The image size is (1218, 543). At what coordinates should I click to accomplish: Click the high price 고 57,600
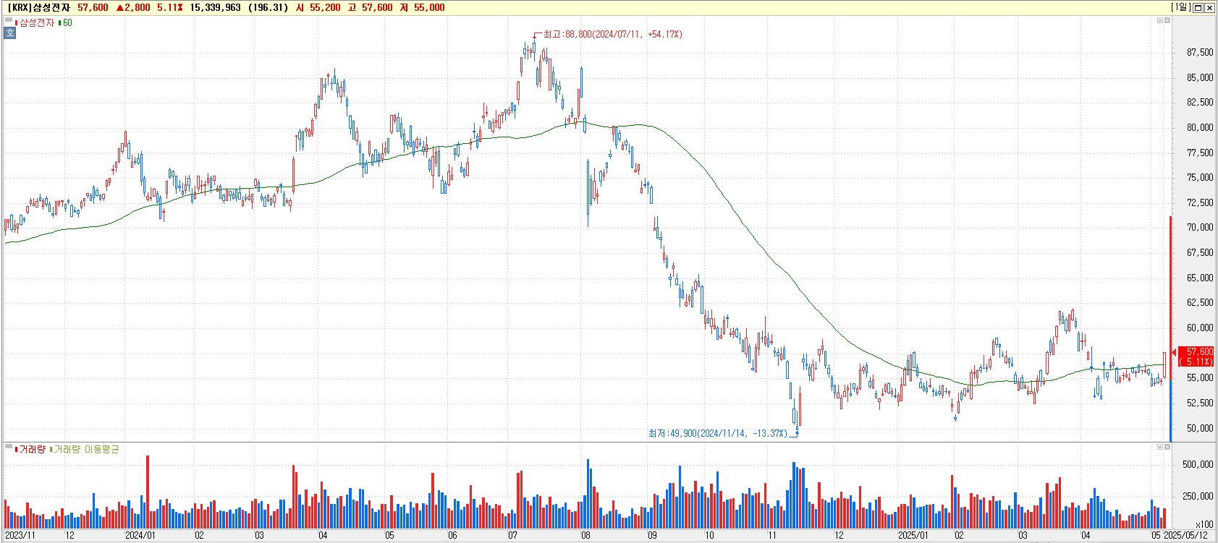tap(370, 7)
